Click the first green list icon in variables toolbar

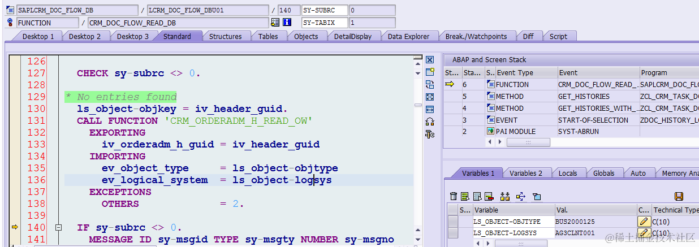465,196
